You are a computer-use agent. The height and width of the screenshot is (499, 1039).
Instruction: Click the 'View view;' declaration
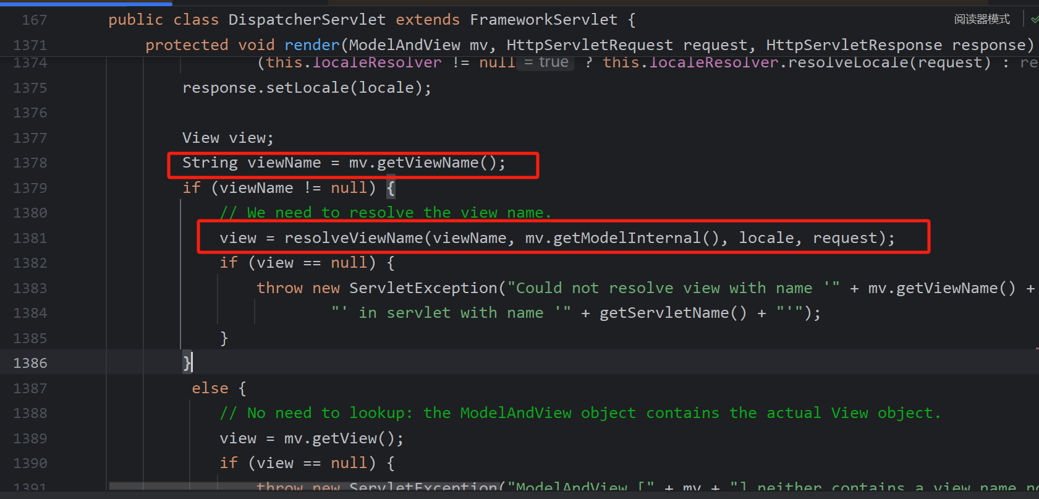(227, 138)
